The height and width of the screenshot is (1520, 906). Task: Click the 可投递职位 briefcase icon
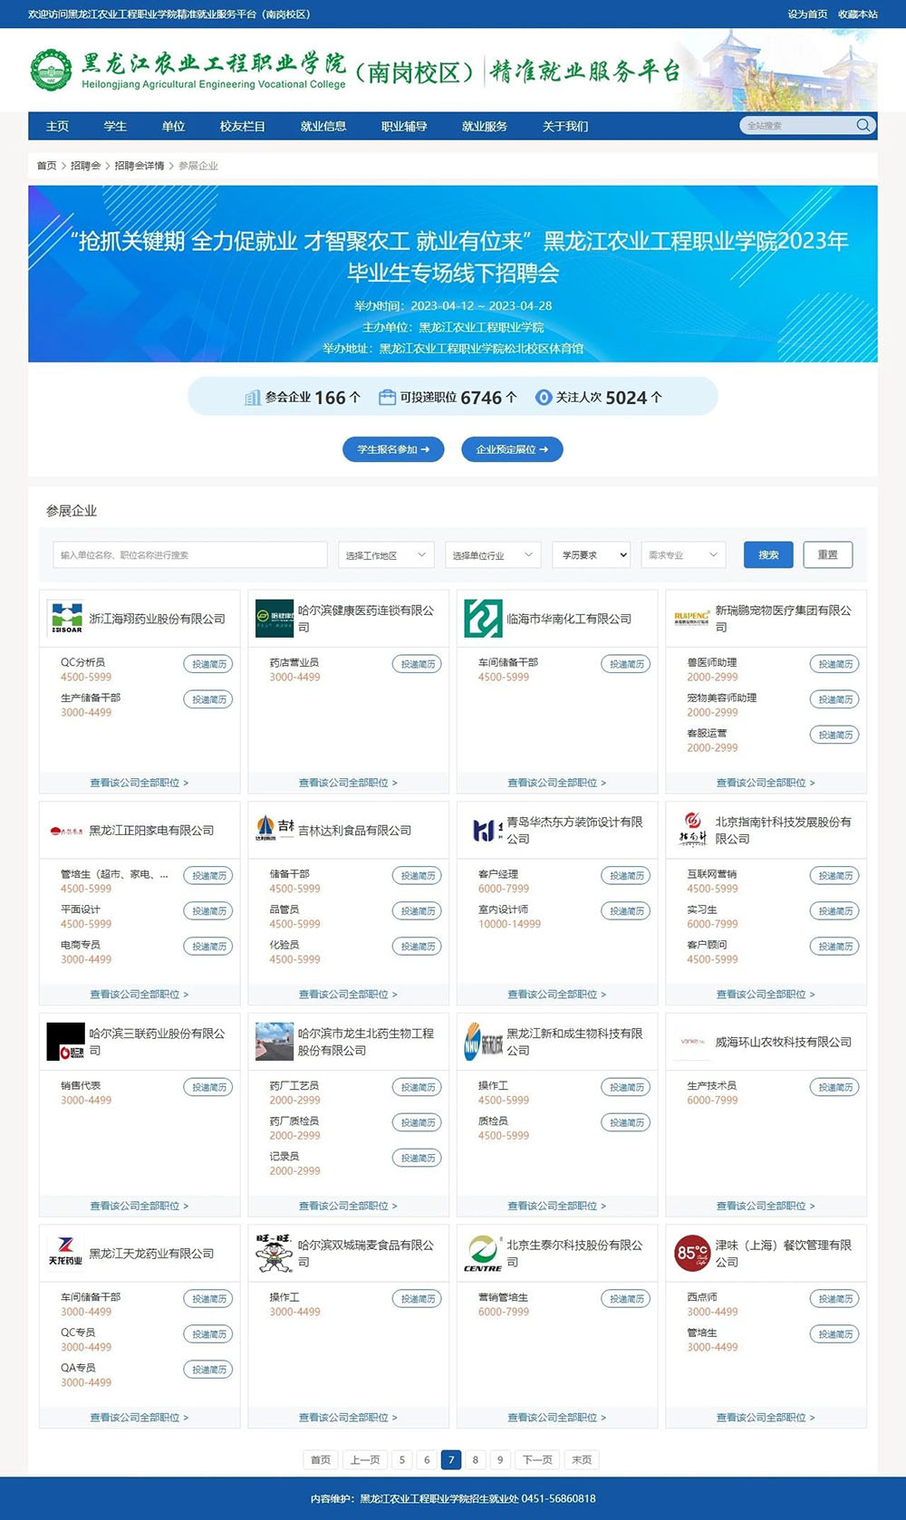(387, 397)
